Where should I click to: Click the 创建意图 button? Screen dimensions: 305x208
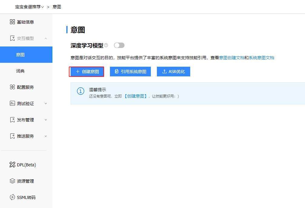87,72
